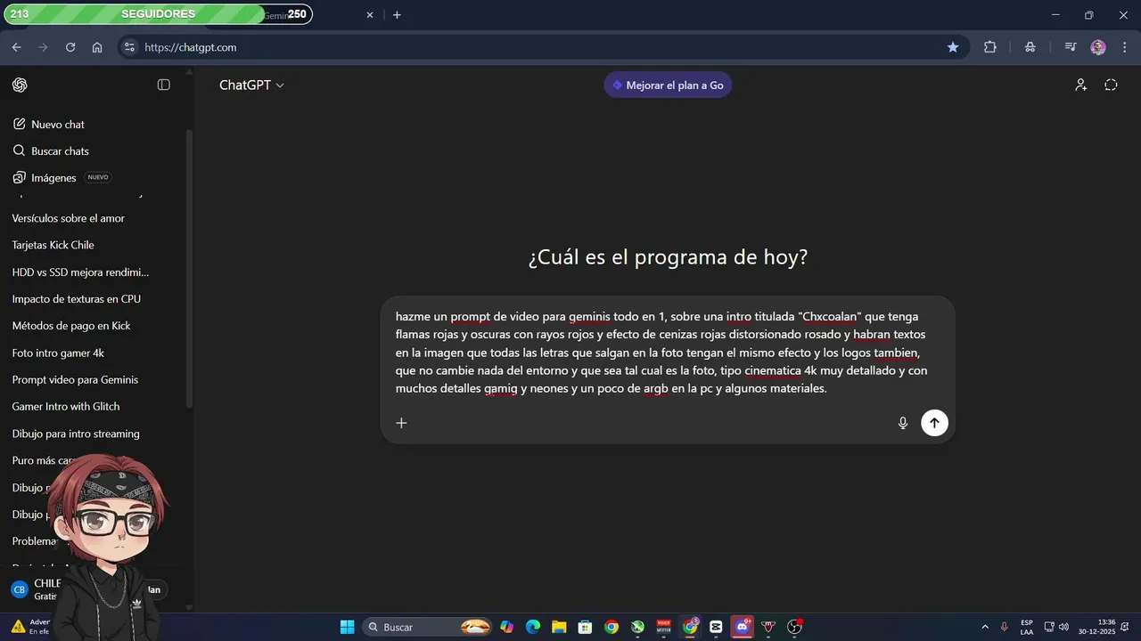This screenshot has width=1141, height=641.
Task: Open Copilot from the taskbar
Action: (x=506, y=627)
